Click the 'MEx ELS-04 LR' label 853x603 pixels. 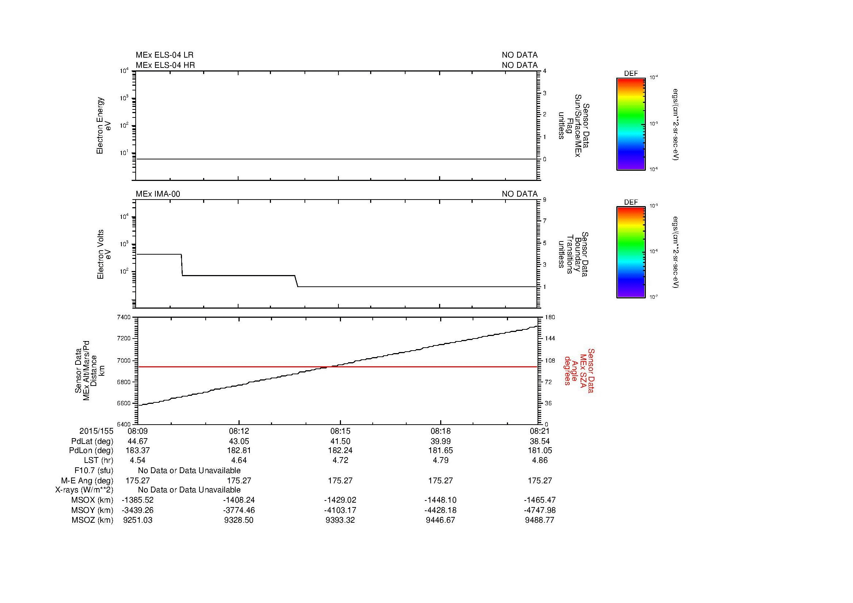click(164, 55)
